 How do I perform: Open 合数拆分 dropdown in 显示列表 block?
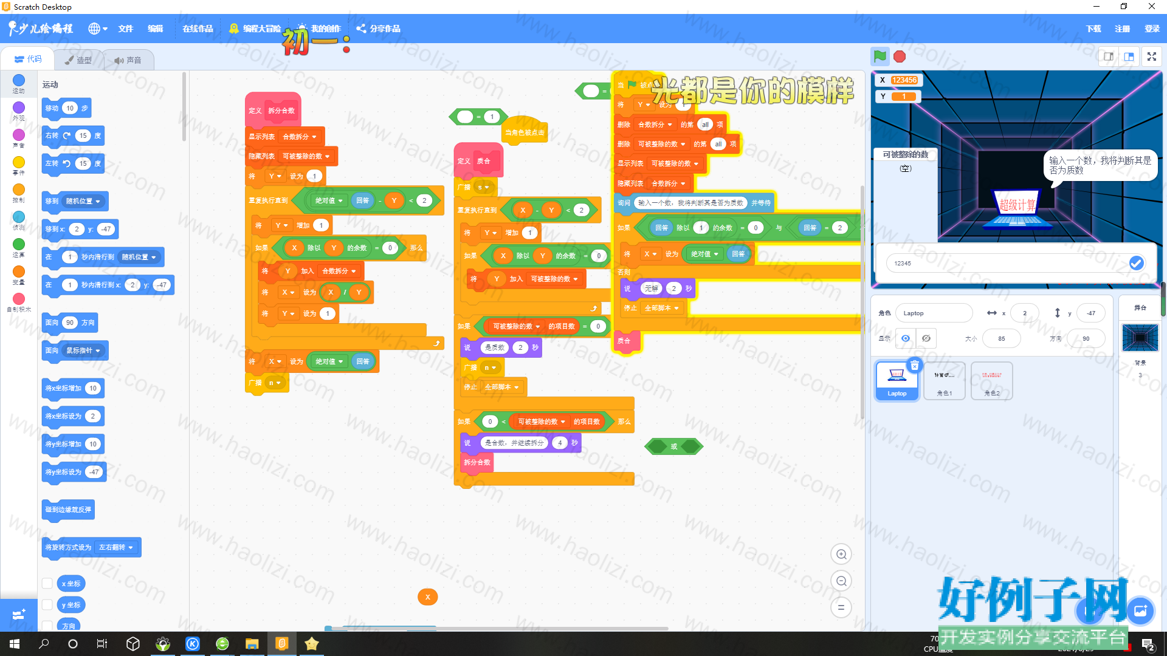[x=299, y=137]
